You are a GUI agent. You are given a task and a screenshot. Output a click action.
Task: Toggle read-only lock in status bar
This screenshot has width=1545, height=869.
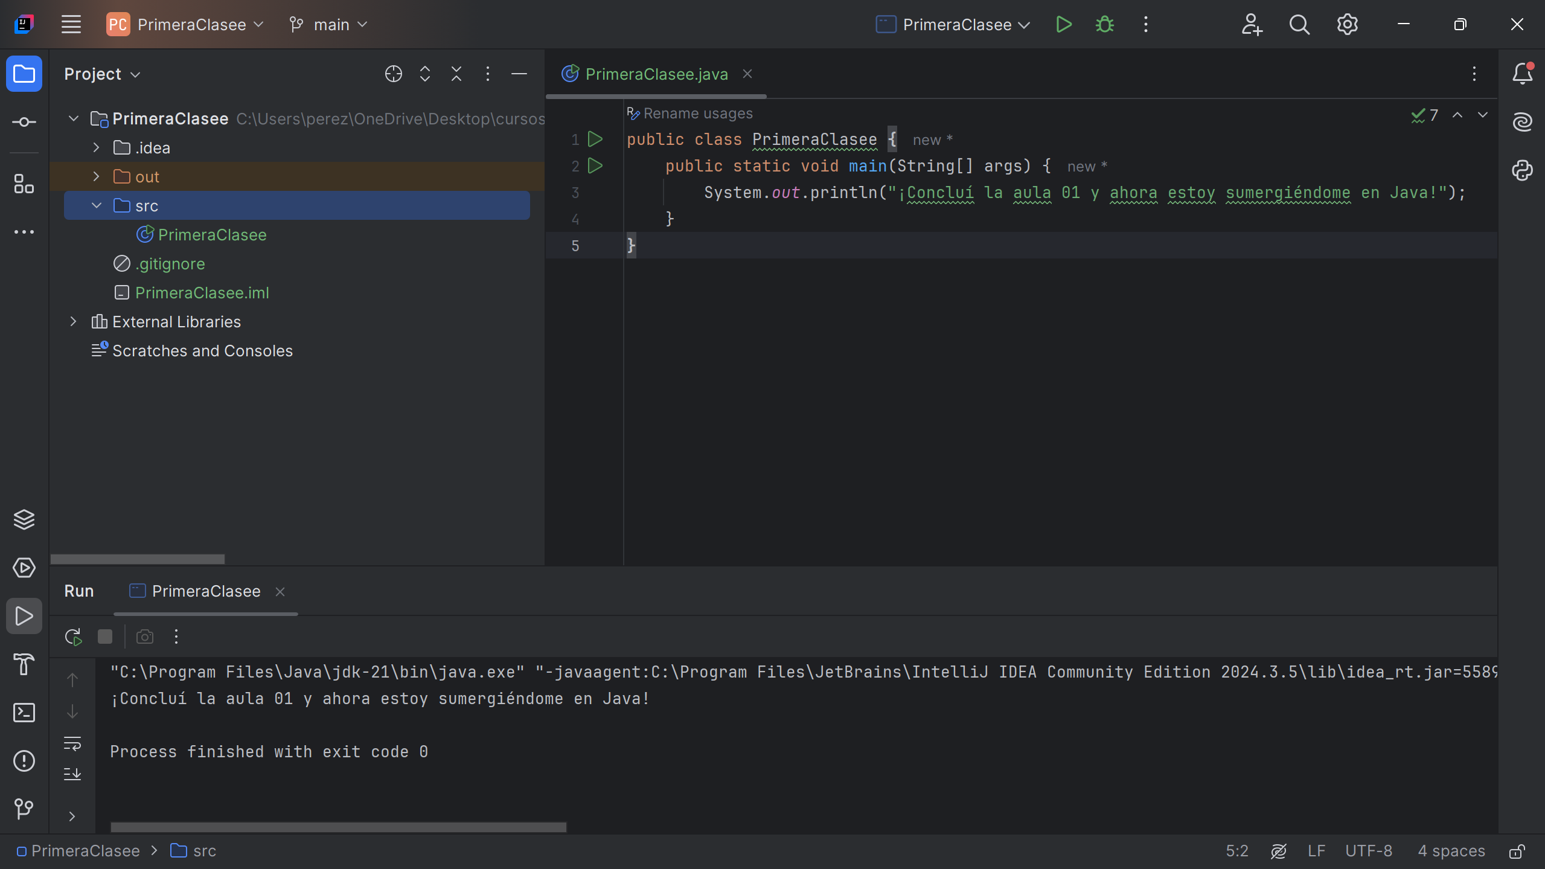pos(1517,851)
